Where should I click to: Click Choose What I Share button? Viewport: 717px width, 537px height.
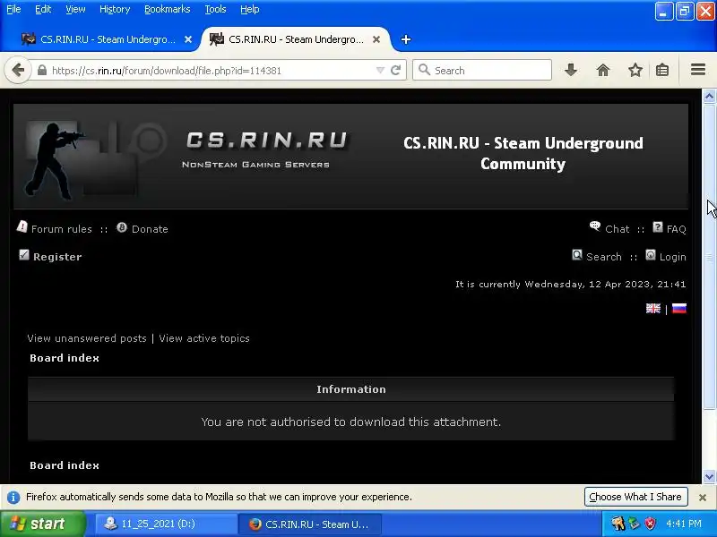point(635,497)
